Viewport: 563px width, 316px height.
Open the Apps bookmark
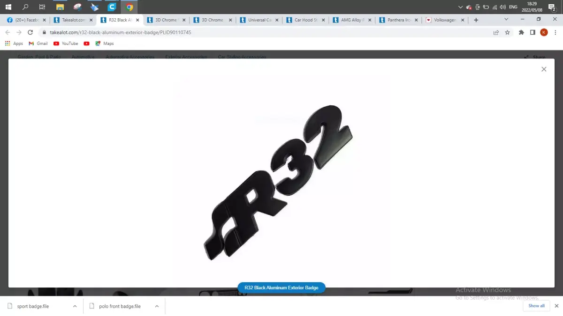(14, 44)
